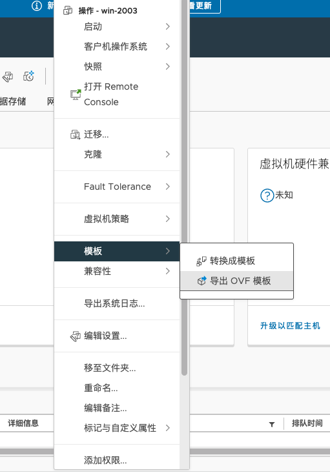The width and height of the screenshot is (330, 475).
Task: Click the 升级以匹配主机 link
Action: (290, 326)
